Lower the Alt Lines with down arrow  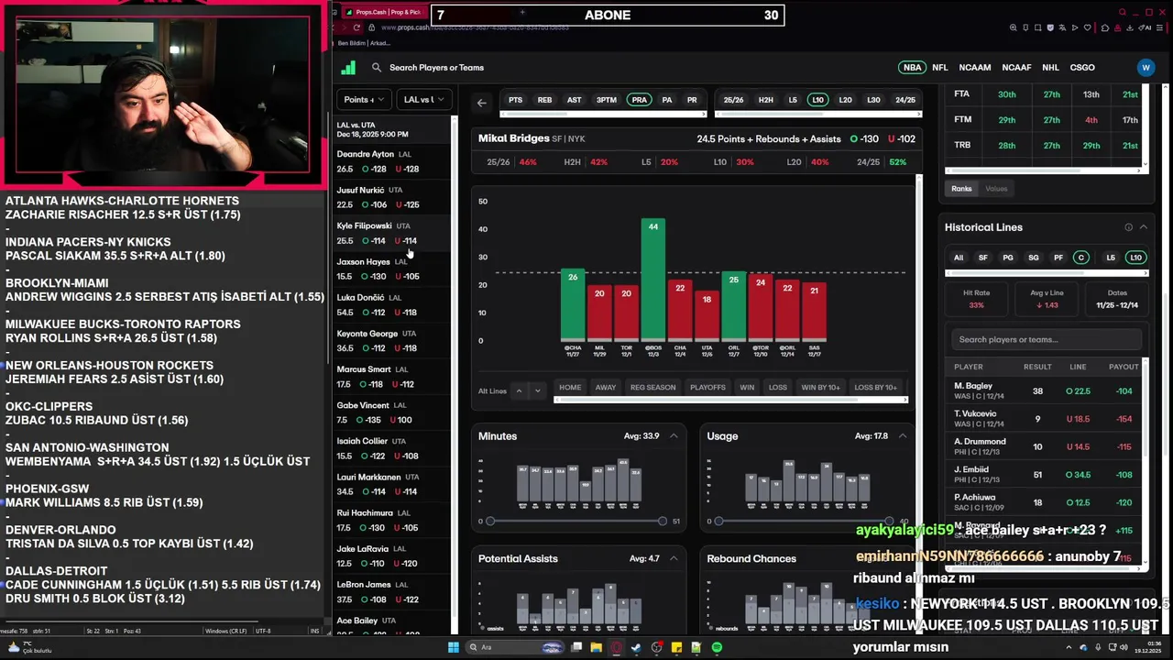click(x=538, y=390)
